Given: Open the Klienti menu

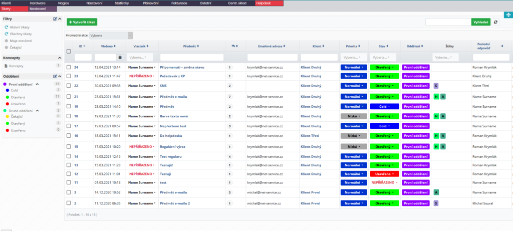Looking at the screenshot, I should coord(7,3).
